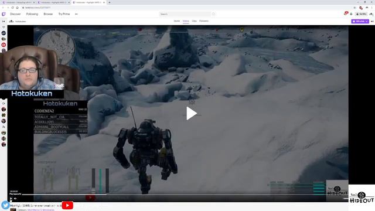375x211 pixels.
Task: Open a new browser tab
Action: coord(110,2)
